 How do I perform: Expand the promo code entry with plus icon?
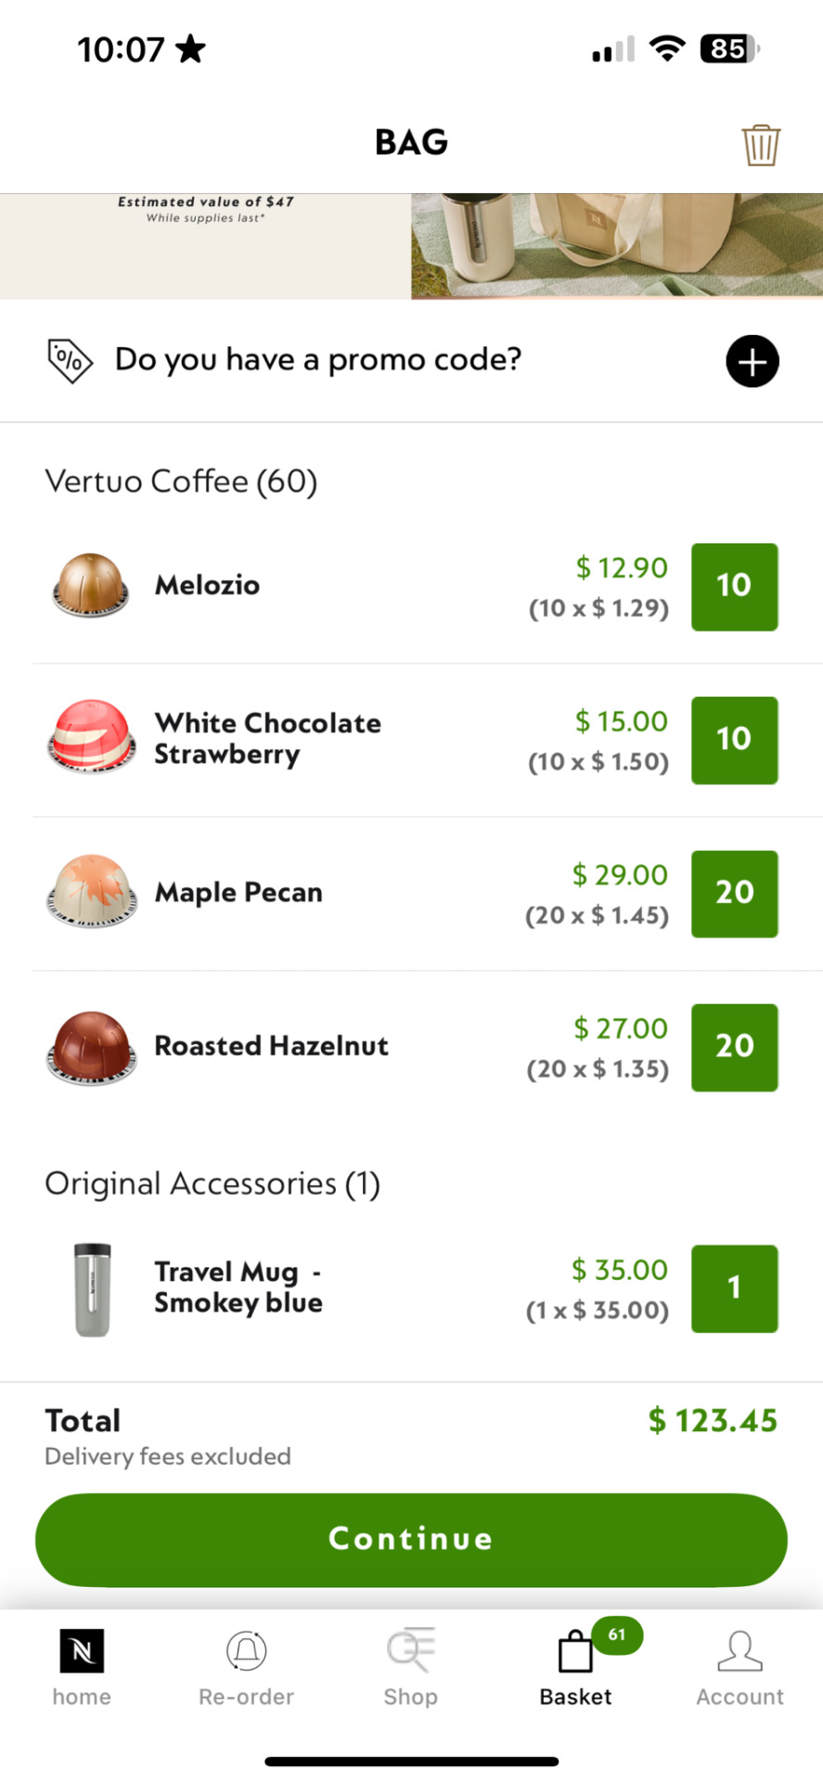pos(752,361)
